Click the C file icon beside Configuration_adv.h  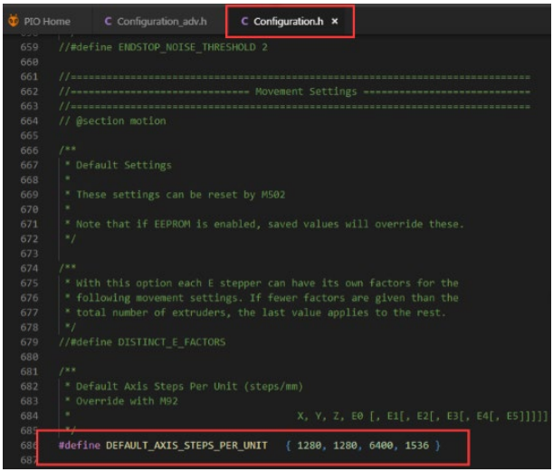109,22
